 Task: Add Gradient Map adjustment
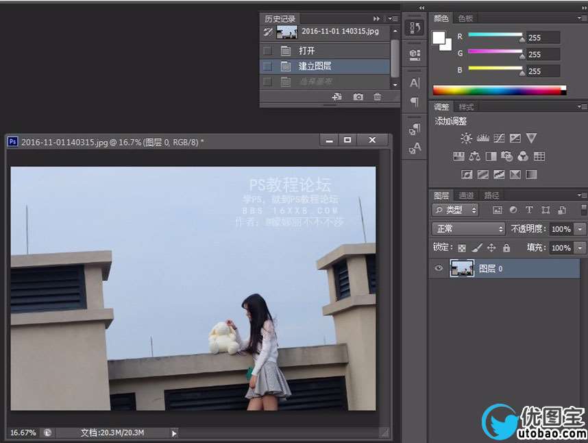[x=531, y=174]
